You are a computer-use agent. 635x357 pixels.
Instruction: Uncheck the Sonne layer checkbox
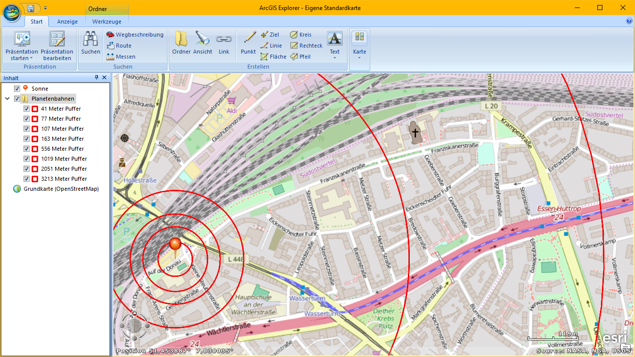click(x=17, y=89)
